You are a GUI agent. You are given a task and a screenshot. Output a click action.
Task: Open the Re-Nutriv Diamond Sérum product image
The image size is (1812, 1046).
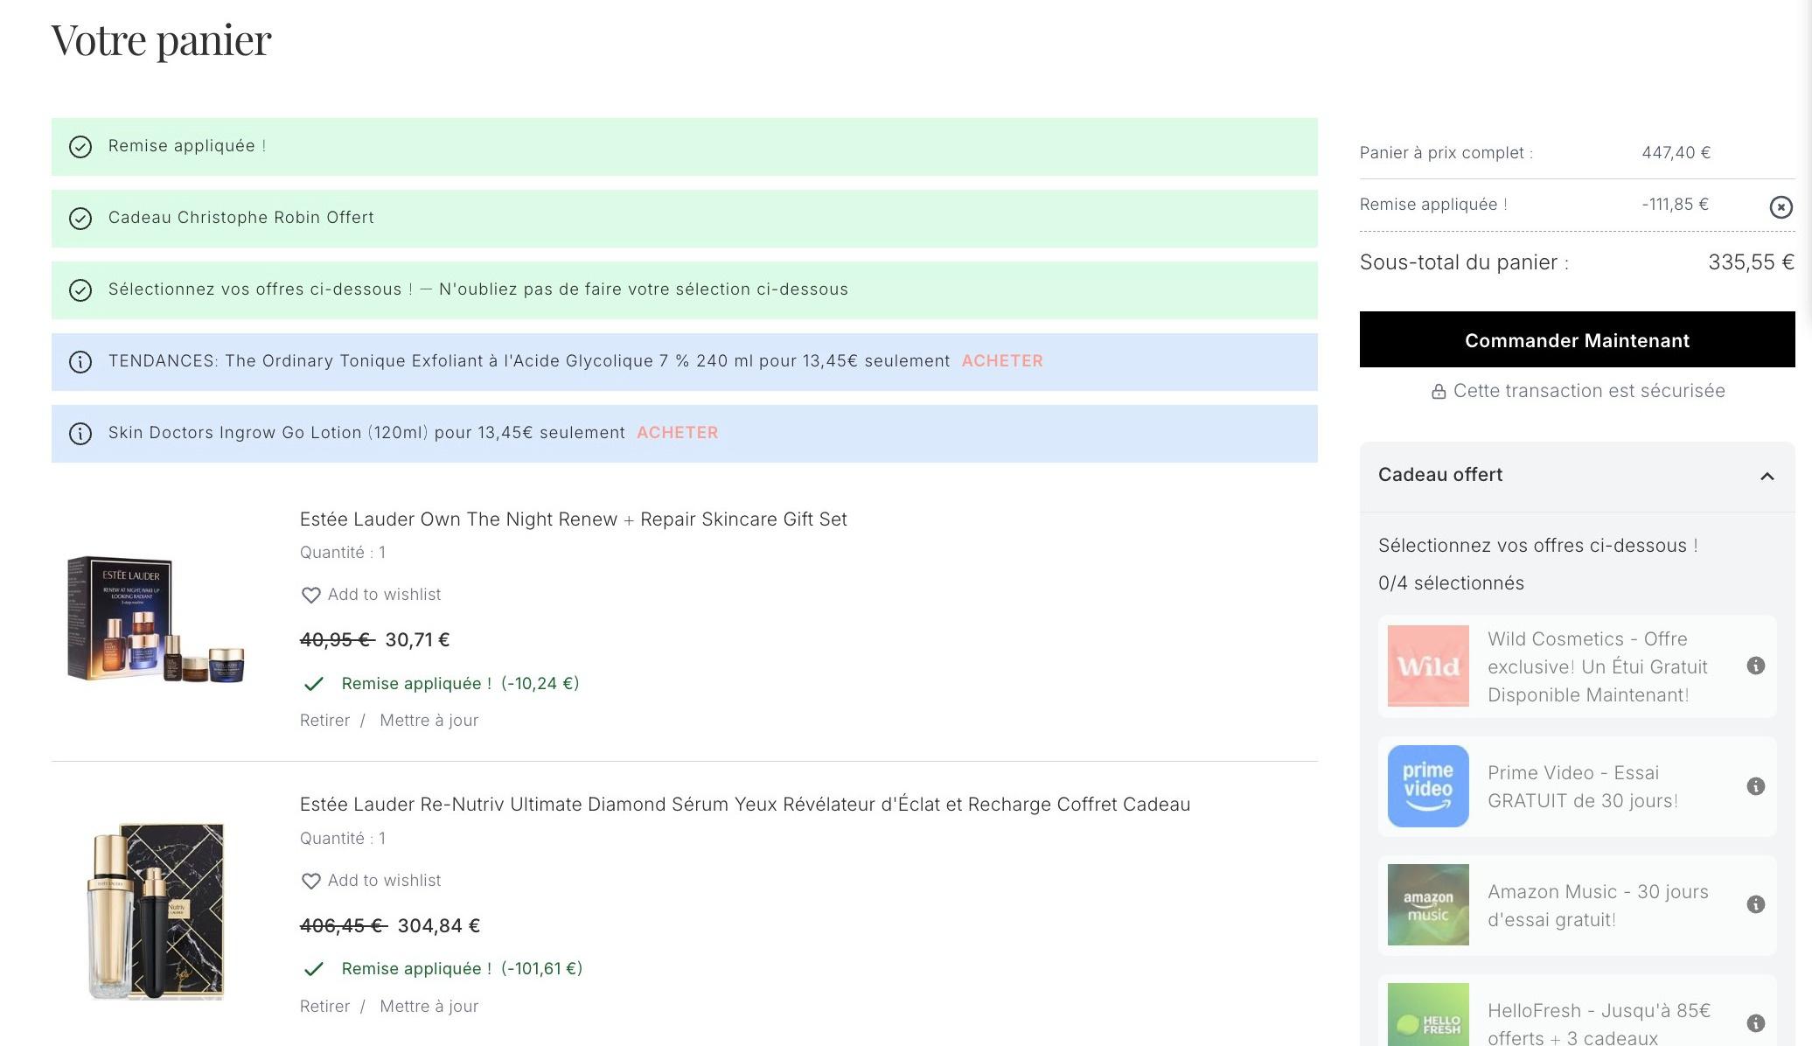[x=156, y=910]
